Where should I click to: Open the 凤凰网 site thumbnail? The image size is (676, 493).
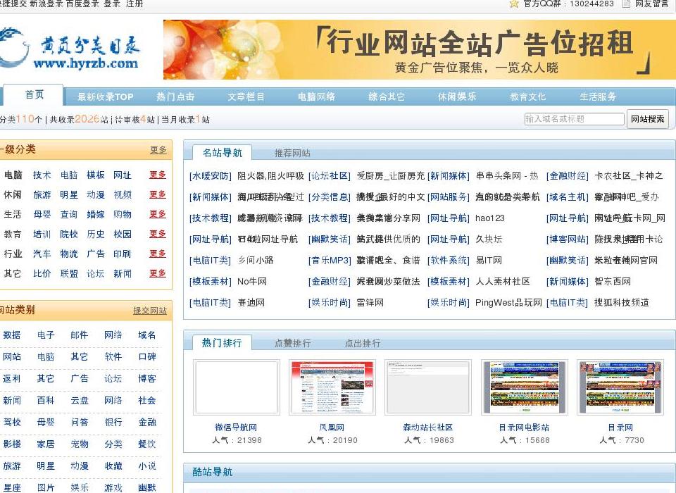tap(332, 387)
